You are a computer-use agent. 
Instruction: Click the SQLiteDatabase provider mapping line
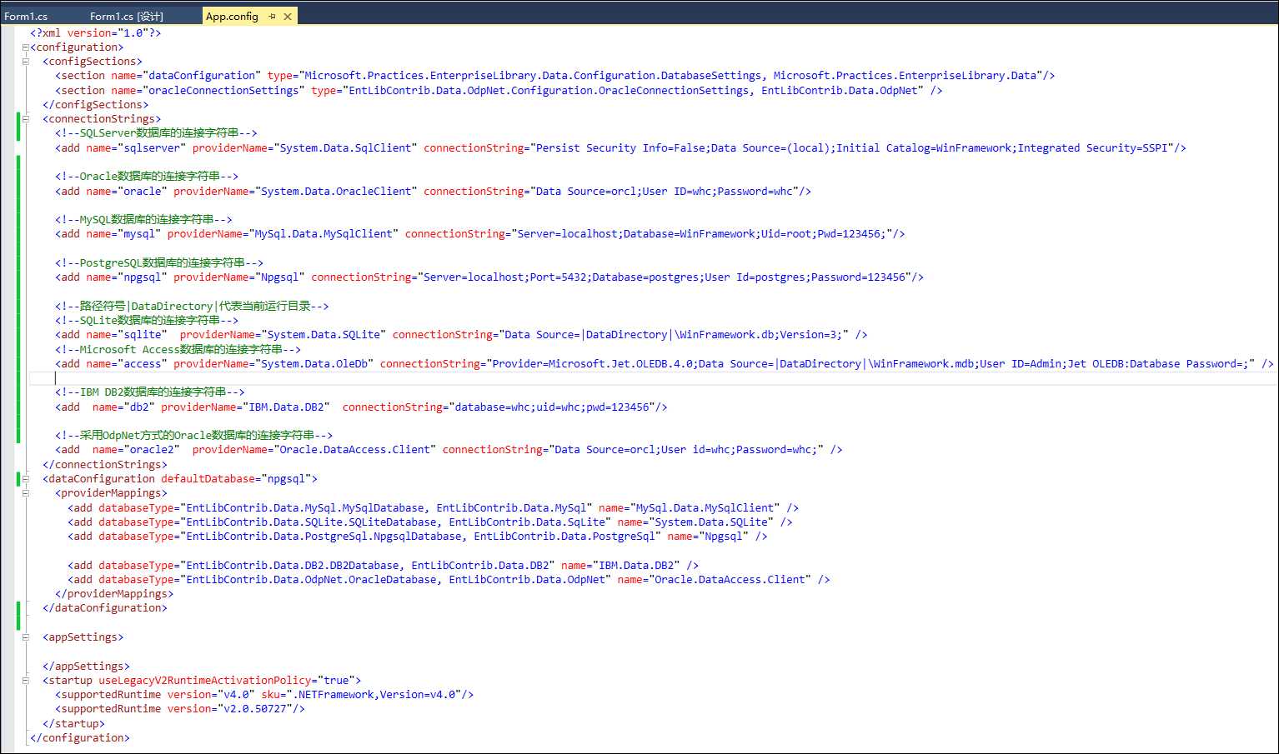point(430,522)
